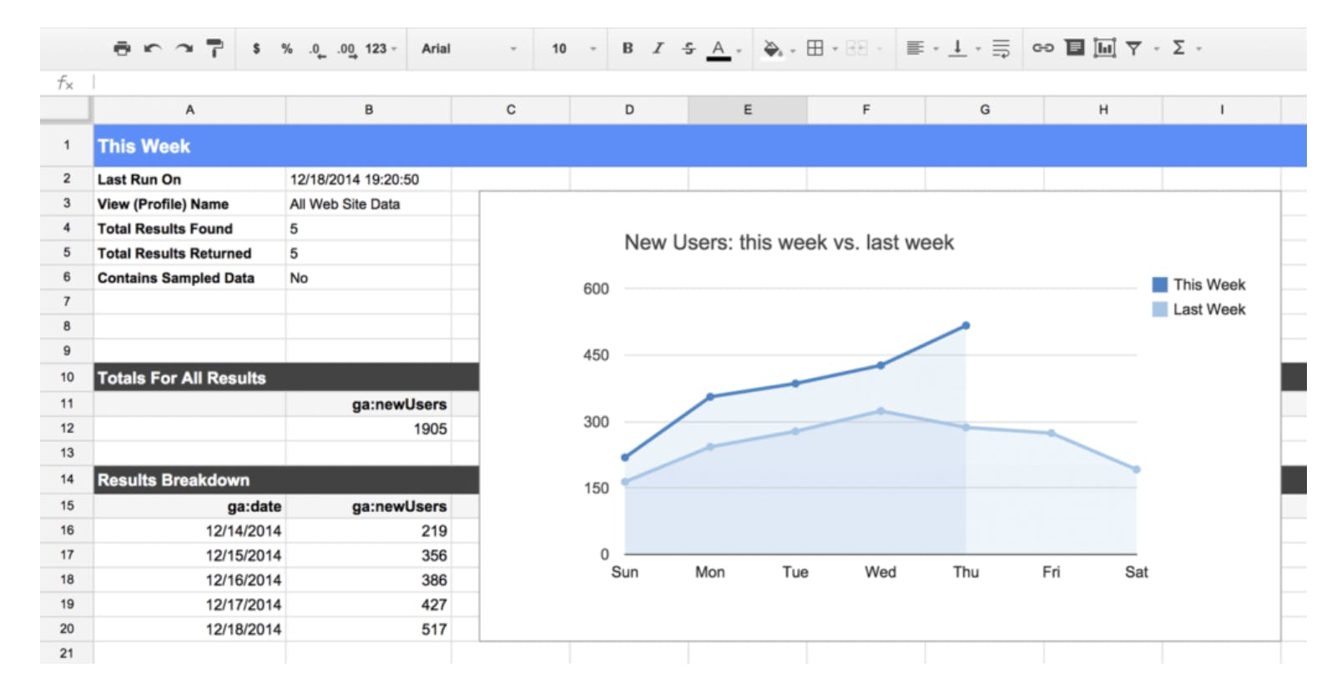
Task: Open vertical align options
Action: click(x=958, y=48)
